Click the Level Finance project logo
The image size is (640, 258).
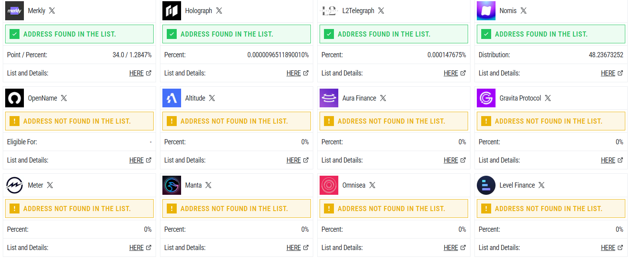coord(486,185)
